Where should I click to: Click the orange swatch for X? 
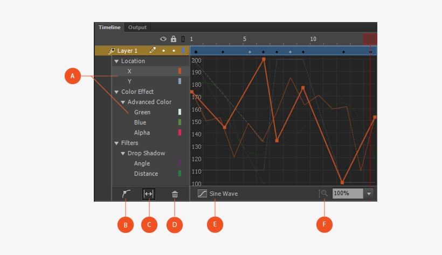click(x=179, y=71)
